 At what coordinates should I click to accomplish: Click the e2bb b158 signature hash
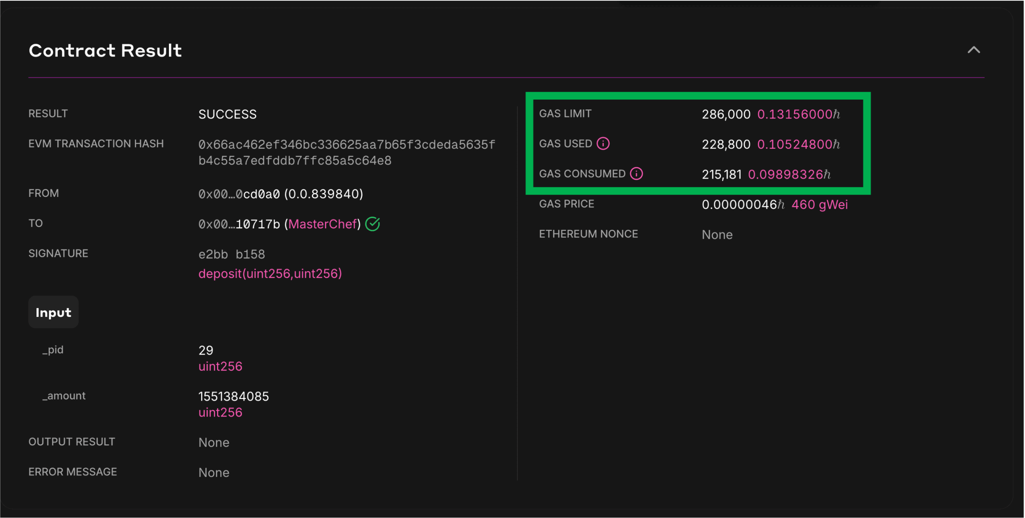231,254
